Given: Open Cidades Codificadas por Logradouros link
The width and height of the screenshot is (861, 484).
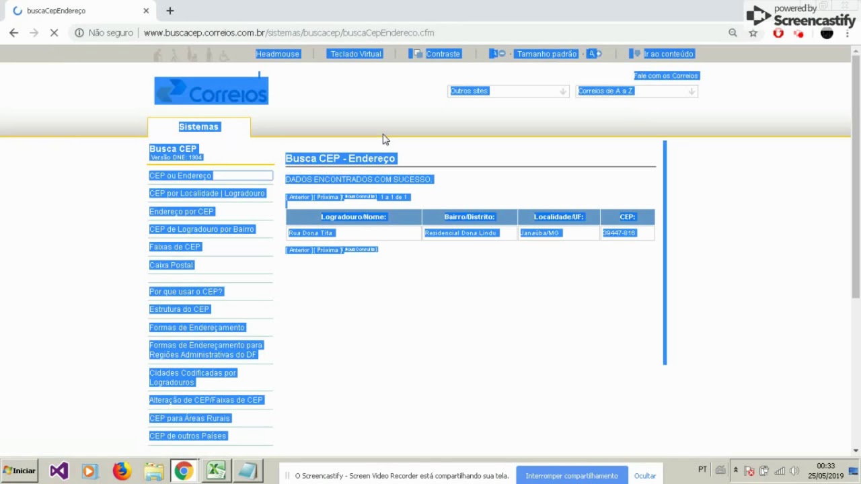Looking at the screenshot, I should coord(192,378).
